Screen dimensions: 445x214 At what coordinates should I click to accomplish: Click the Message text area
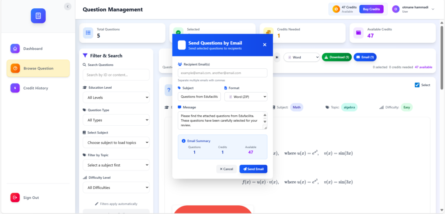(x=222, y=120)
